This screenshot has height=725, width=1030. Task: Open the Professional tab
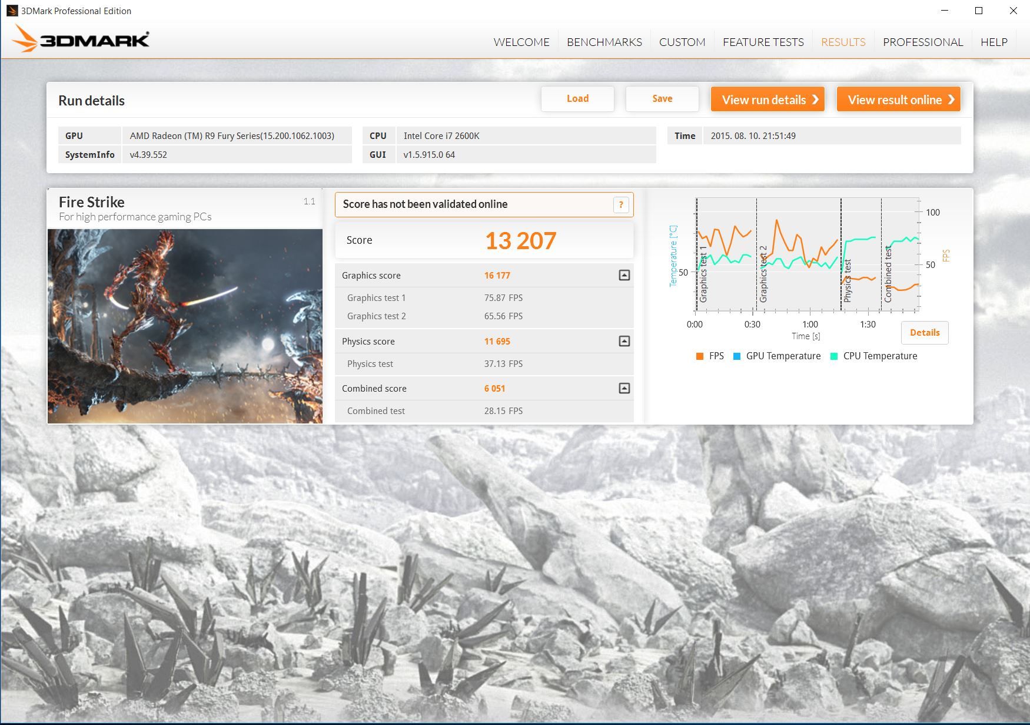923,42
